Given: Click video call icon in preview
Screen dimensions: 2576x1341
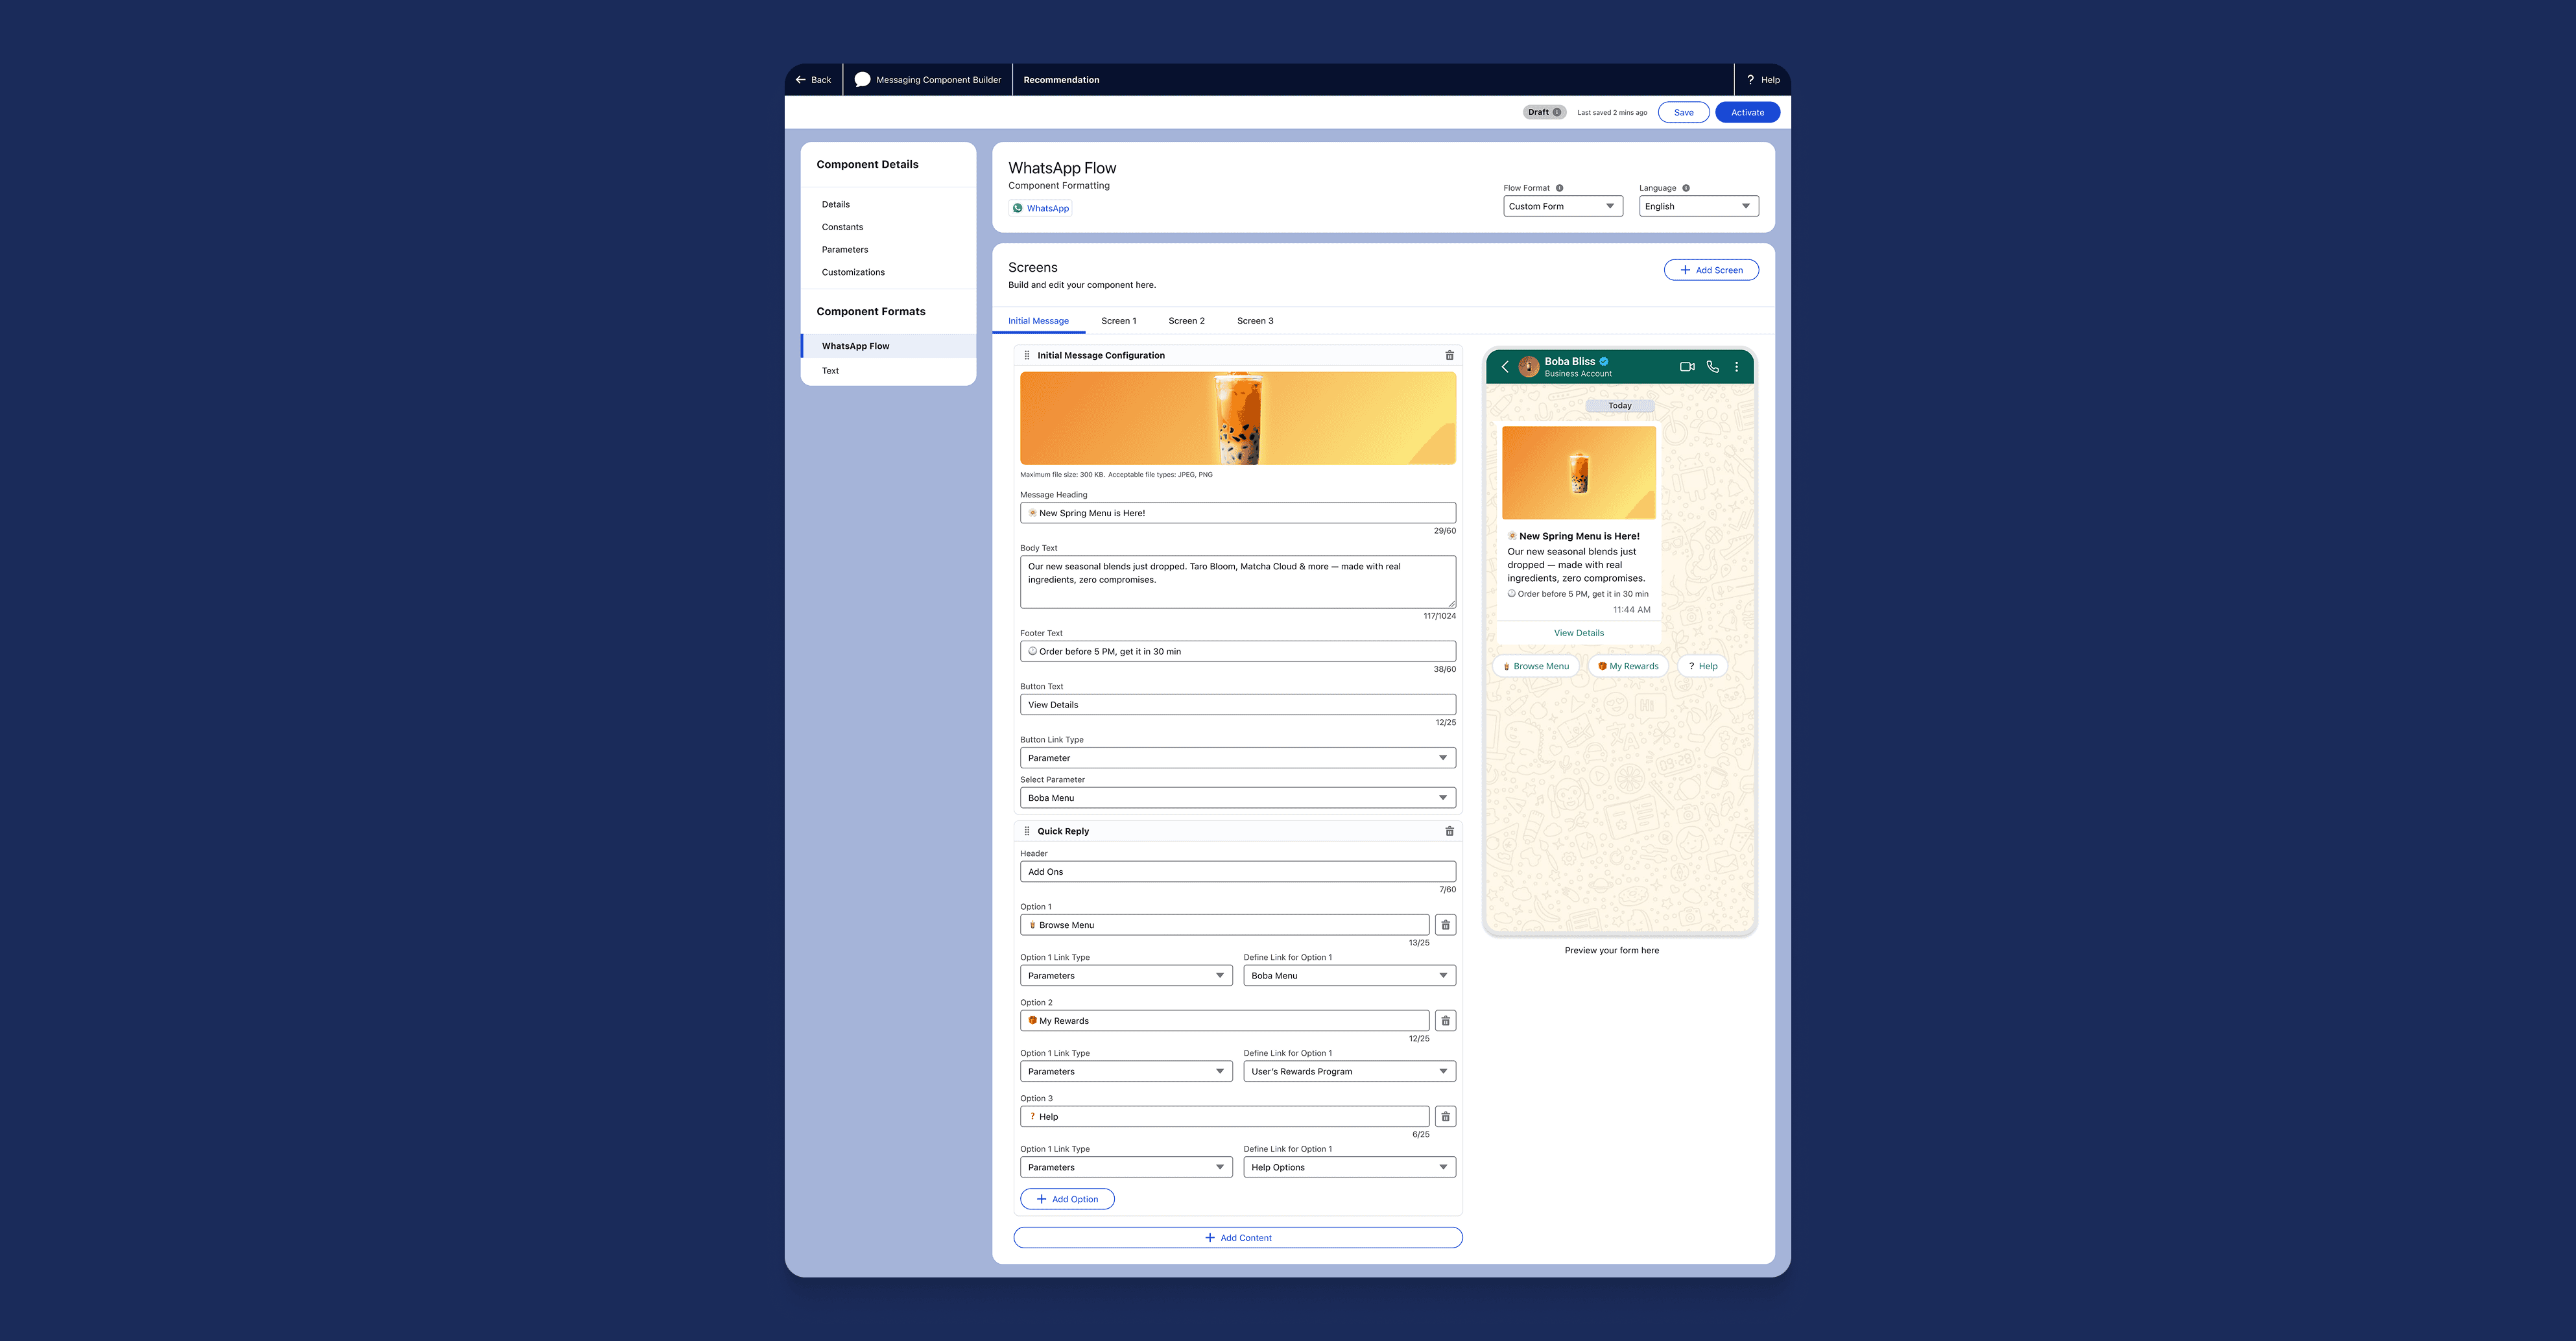Looking at the screenshot, I should [x=1687, y=367].
